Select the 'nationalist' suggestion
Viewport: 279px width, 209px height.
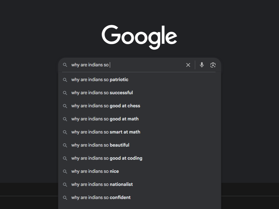(x=102, y=184)
